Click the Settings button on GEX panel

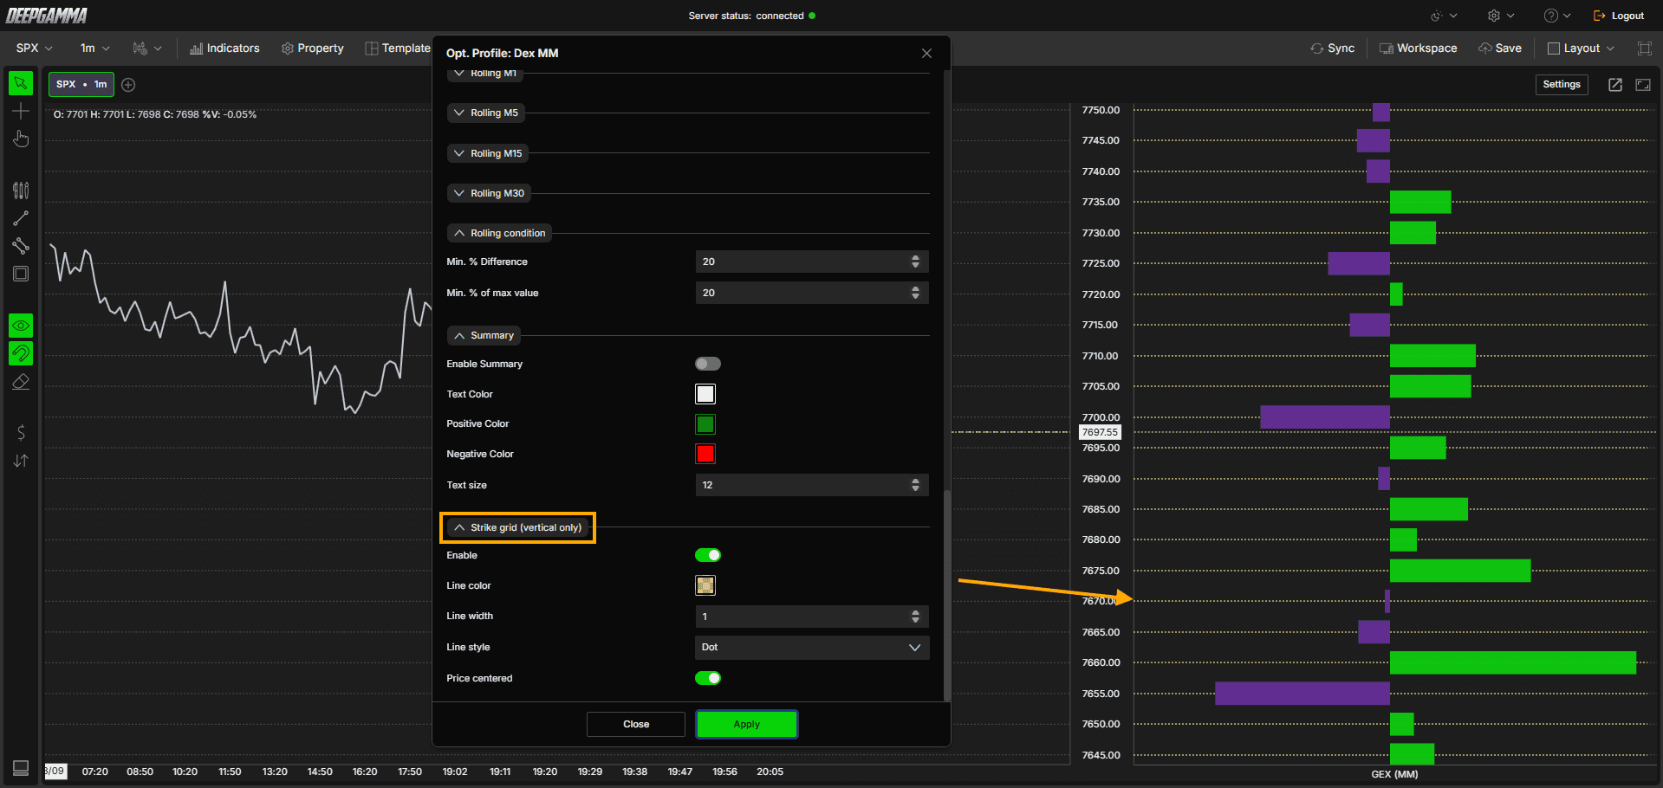(1562, 84)
